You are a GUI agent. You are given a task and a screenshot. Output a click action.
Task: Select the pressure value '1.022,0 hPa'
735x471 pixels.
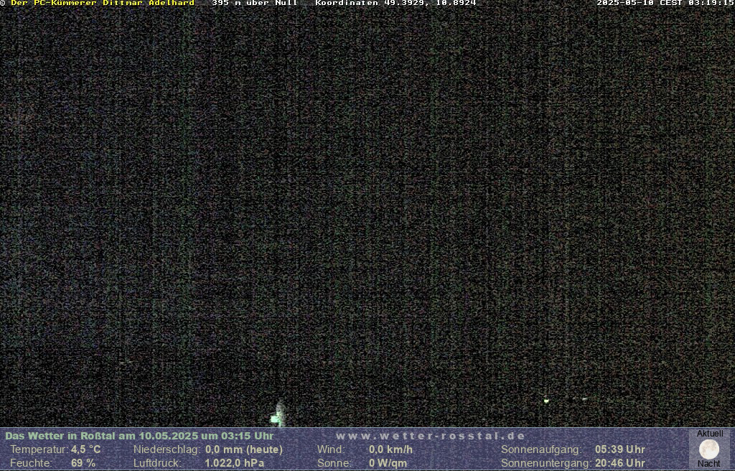coord(235,463)
